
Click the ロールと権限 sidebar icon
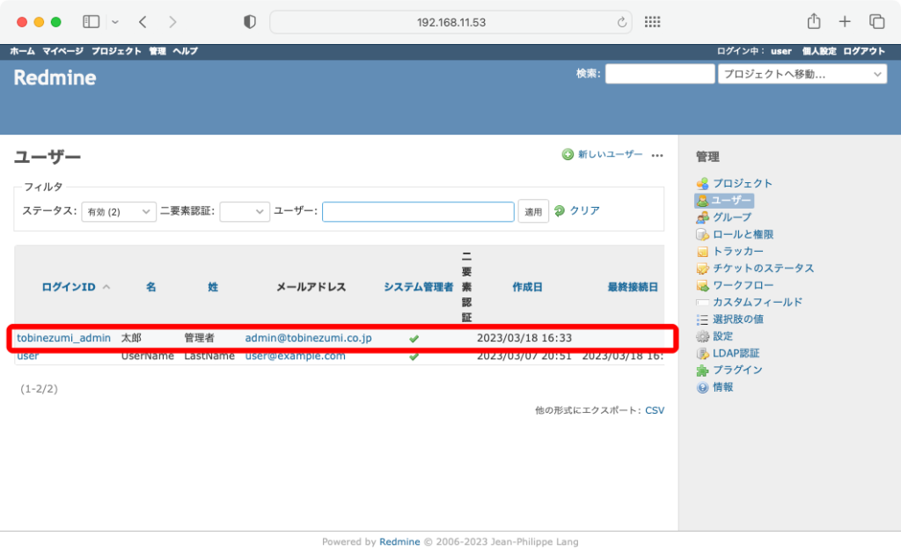click(x=702, y=234)
